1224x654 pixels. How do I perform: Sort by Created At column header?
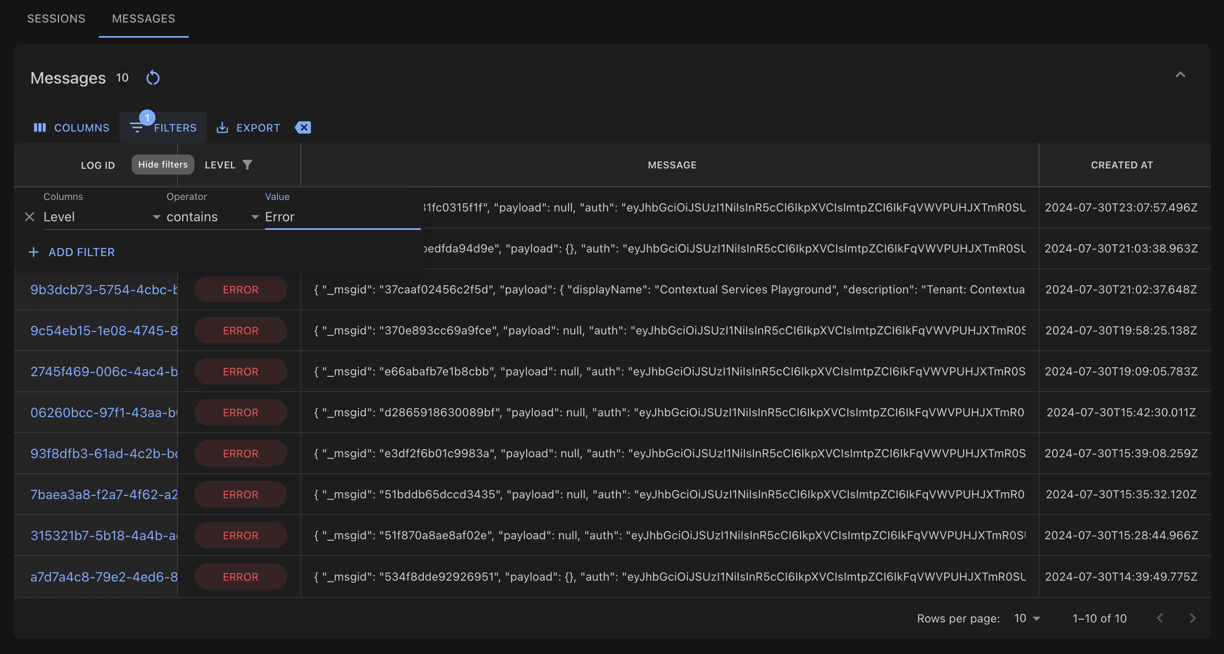click(1121, 165)
